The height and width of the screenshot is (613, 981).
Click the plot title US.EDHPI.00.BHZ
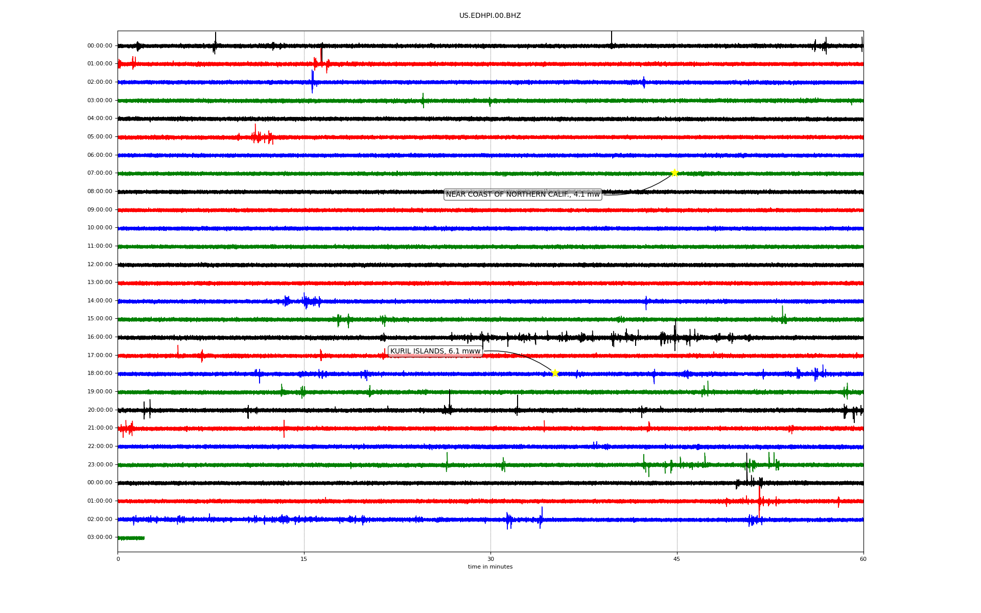490,16
